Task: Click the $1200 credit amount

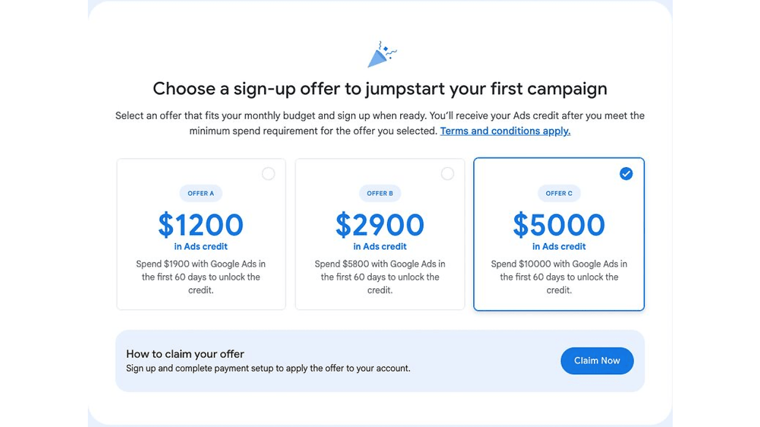Action: 201,225
